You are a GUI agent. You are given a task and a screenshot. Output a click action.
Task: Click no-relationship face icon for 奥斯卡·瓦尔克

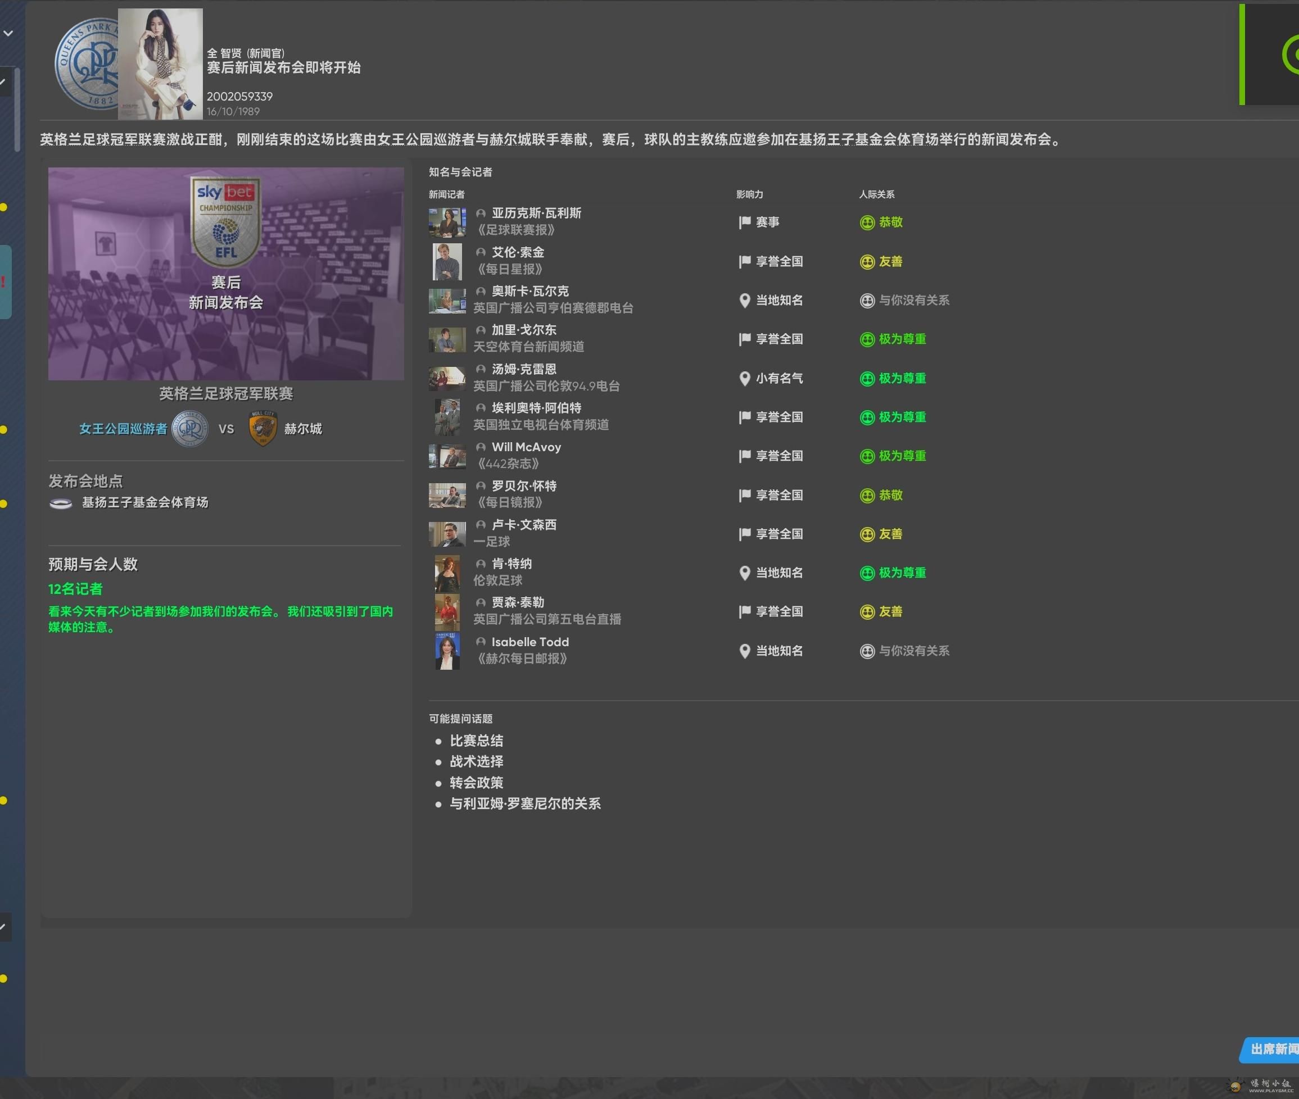pyautogui.click(x=867, y=301)
